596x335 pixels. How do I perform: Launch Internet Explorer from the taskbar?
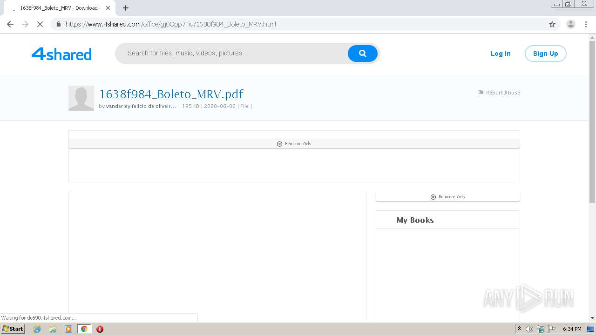pyautogui.click(x=37, y=329)
